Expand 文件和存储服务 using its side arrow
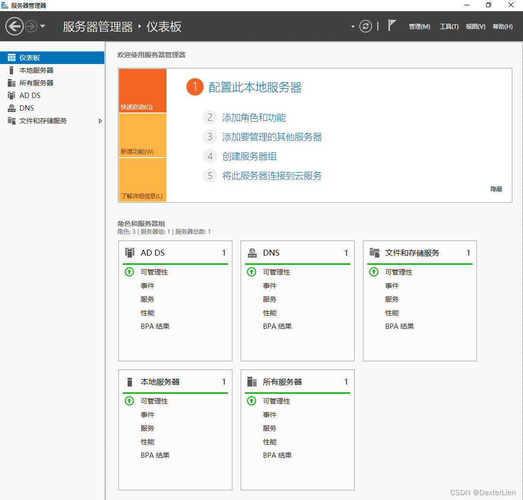The image size is (523, 500). [100, 121]
